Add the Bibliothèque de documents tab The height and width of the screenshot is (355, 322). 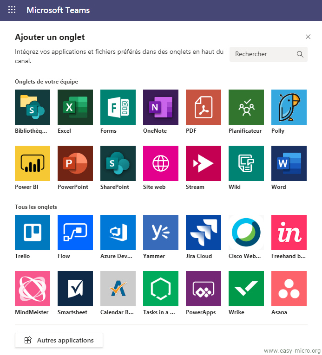coord(33,107)
